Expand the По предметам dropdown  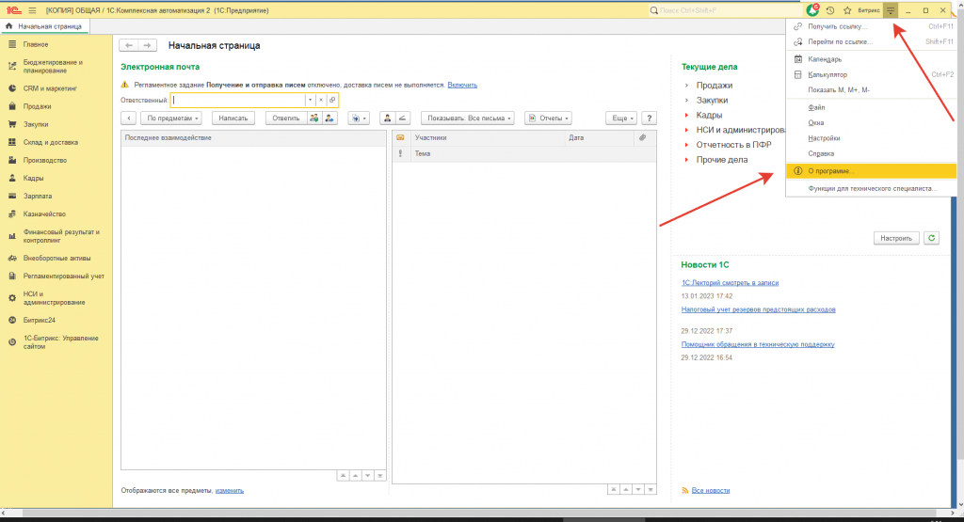(x=171, y=119)
